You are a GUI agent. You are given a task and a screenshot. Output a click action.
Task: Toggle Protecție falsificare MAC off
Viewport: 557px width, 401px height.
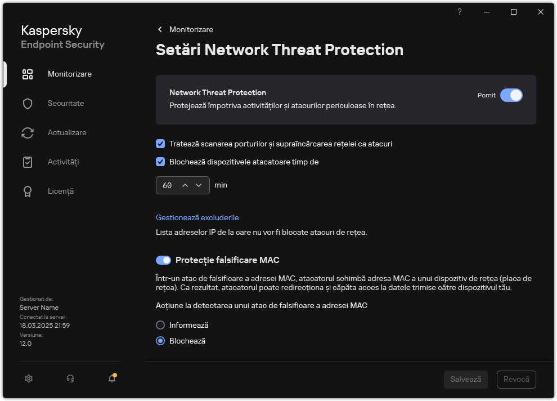coord(163,260)
